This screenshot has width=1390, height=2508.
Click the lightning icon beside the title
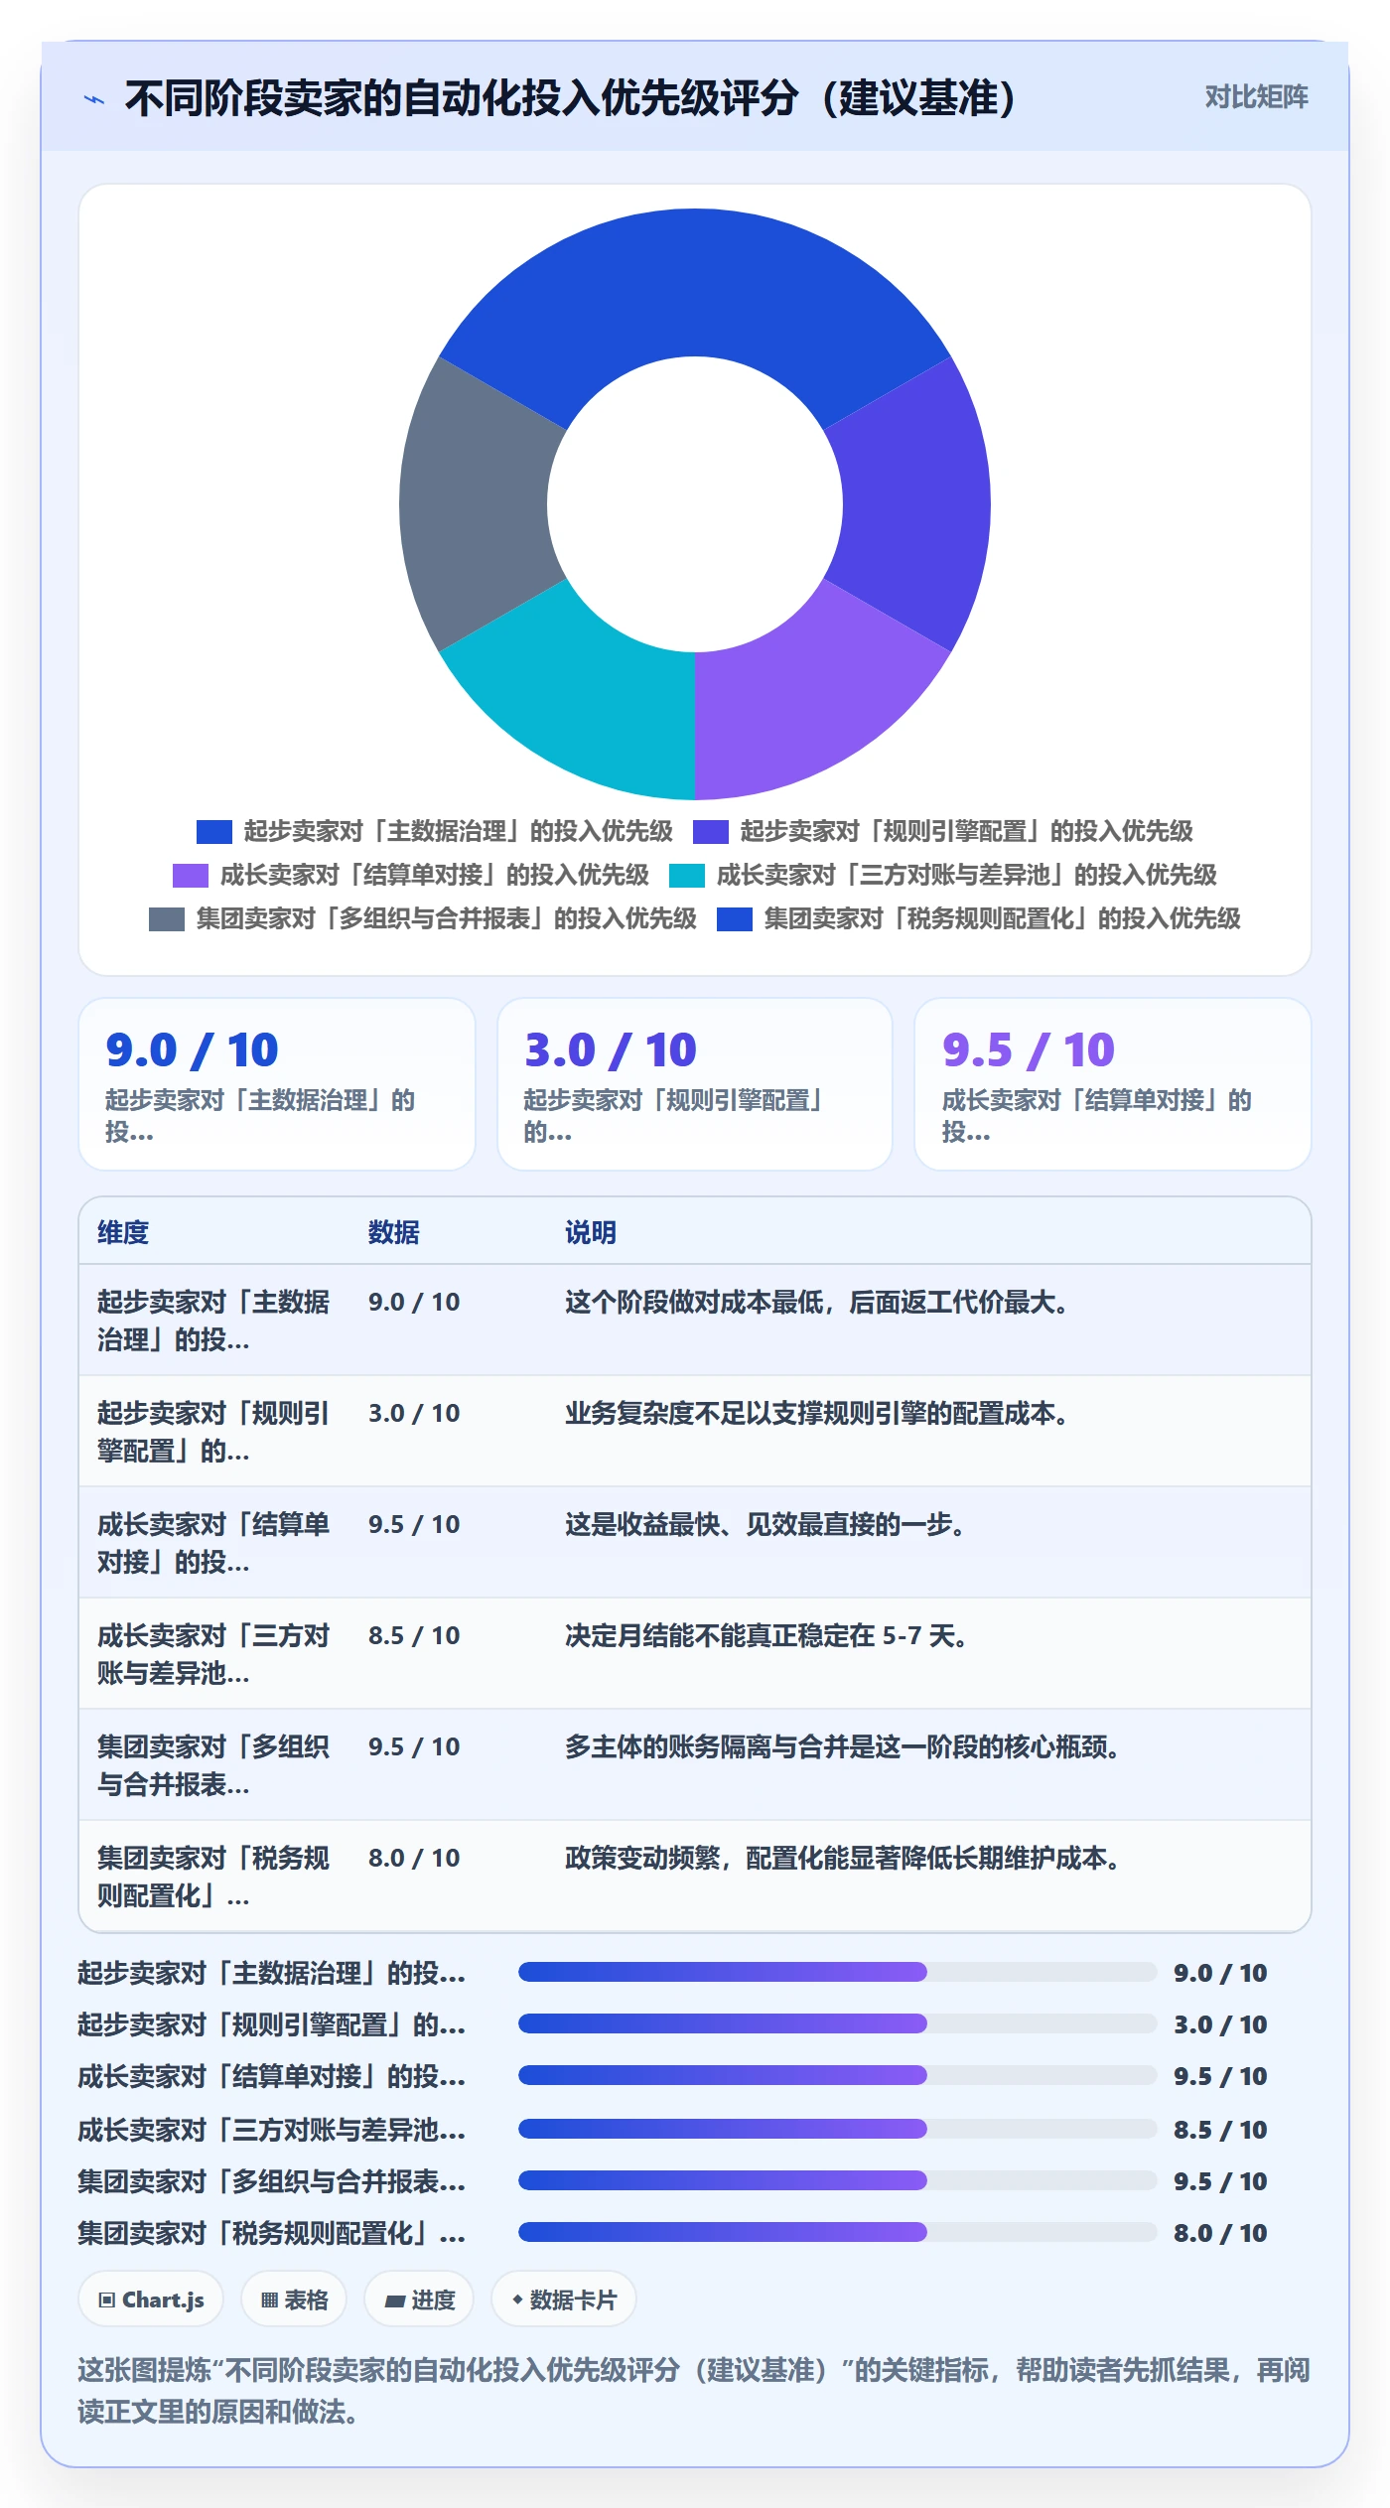(x=94, y=99)
